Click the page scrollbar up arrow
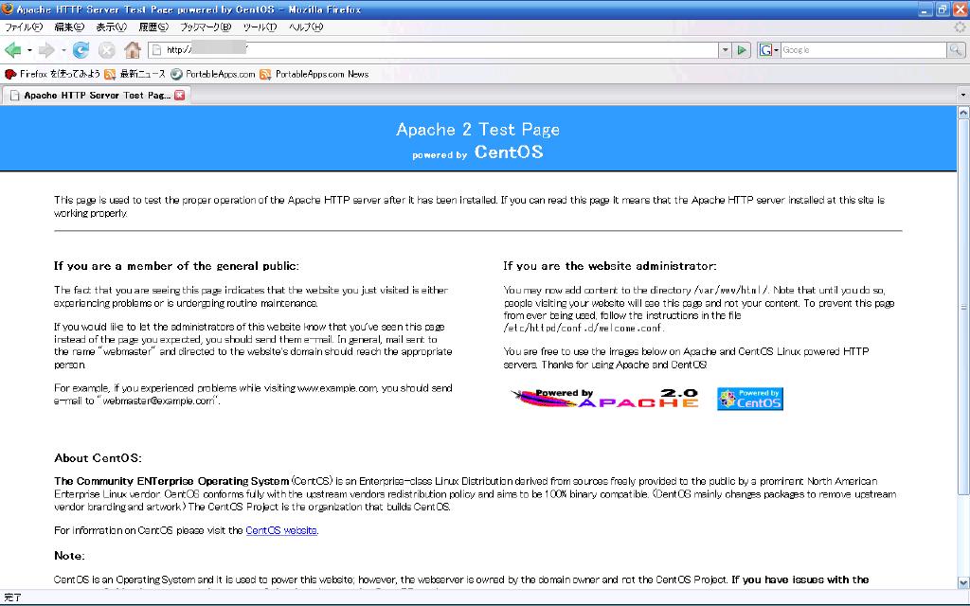Viewport: 970px width, 606px height. (x=963, y=113)
